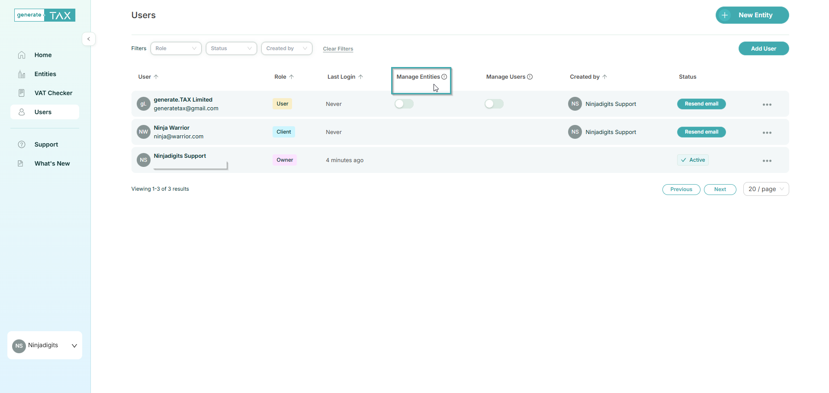Open VAT Checker from the sidebar
This screenshot has width=829, height=393.
point(53,93)
